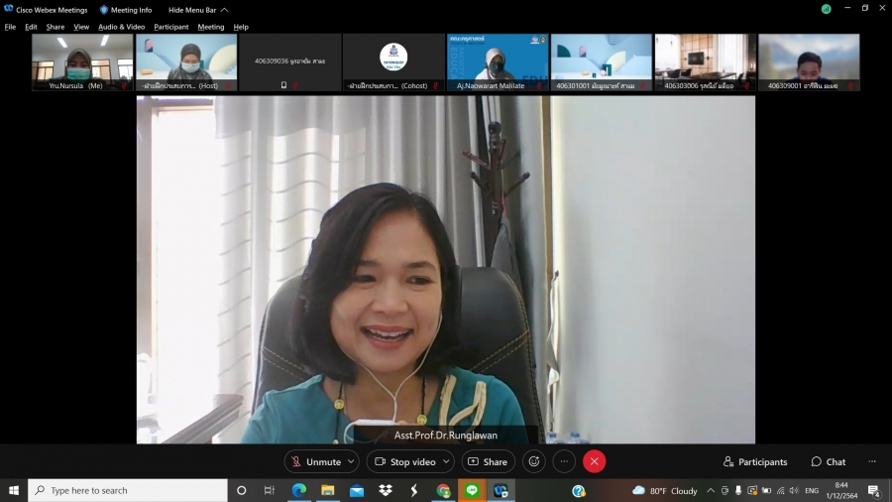The image size is (892, 502).
Task: Collapse the menu bar with Hide Menu Bar
Action: pyautogui.click(x=197, y=9)
